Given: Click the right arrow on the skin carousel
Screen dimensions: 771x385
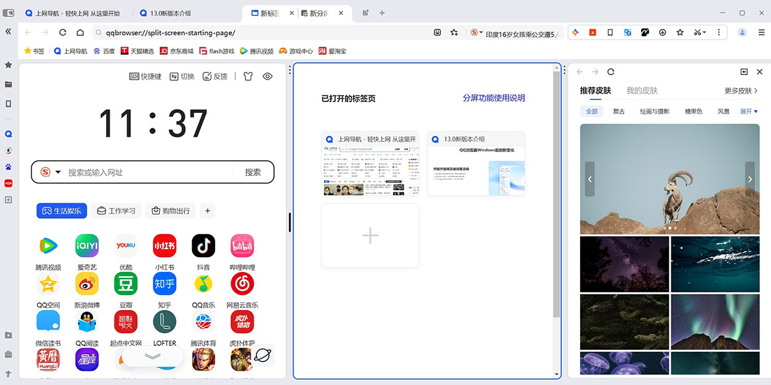Looking at the screenshot, I should pos(750,179).
